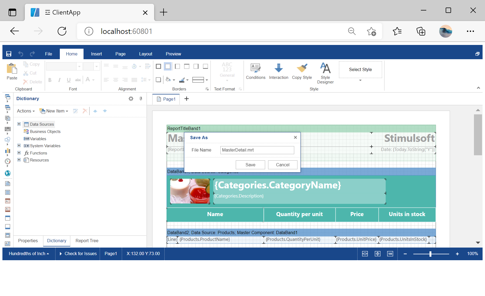
Task: Switch to the Report Tree tab
Action: [87, 241]
